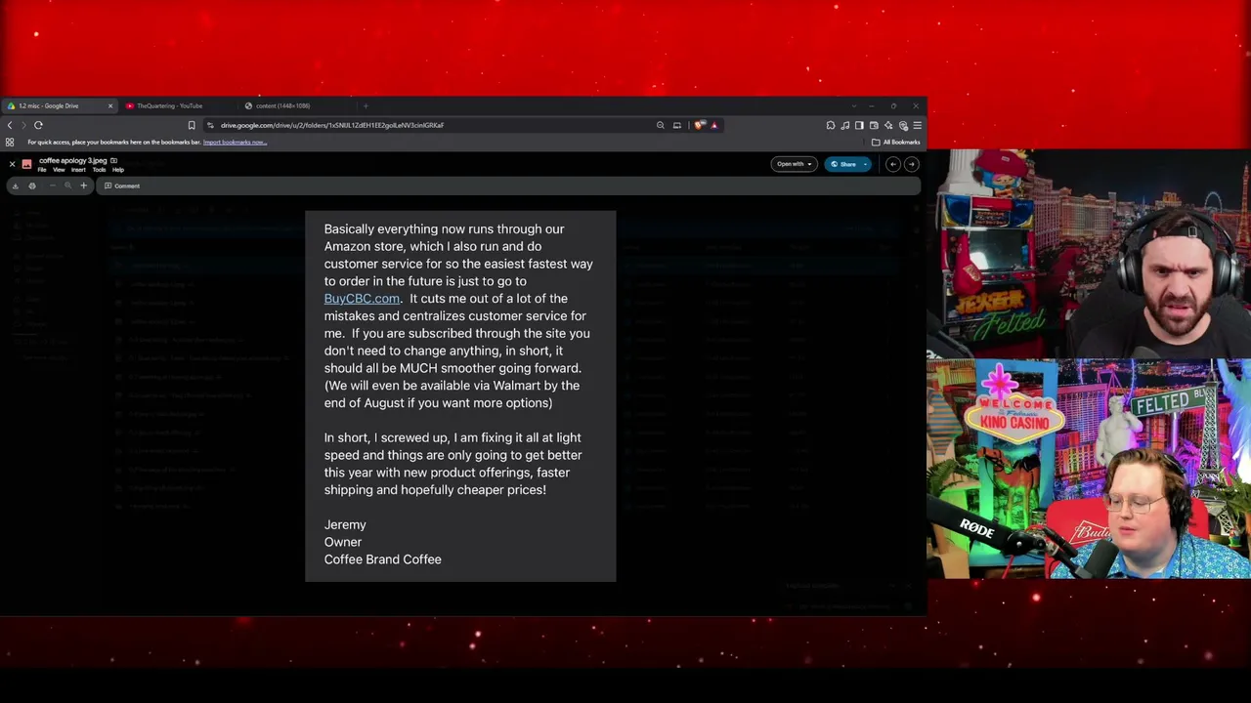The height and width of the screenshot is (703, 1251).
Task: Open the apps grid in bookmarks bar
Action: tap(10, 143)
